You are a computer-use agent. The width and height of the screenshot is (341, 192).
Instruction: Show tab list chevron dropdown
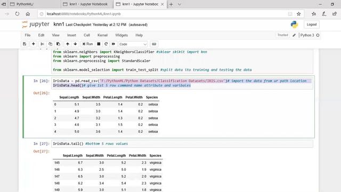180,4
